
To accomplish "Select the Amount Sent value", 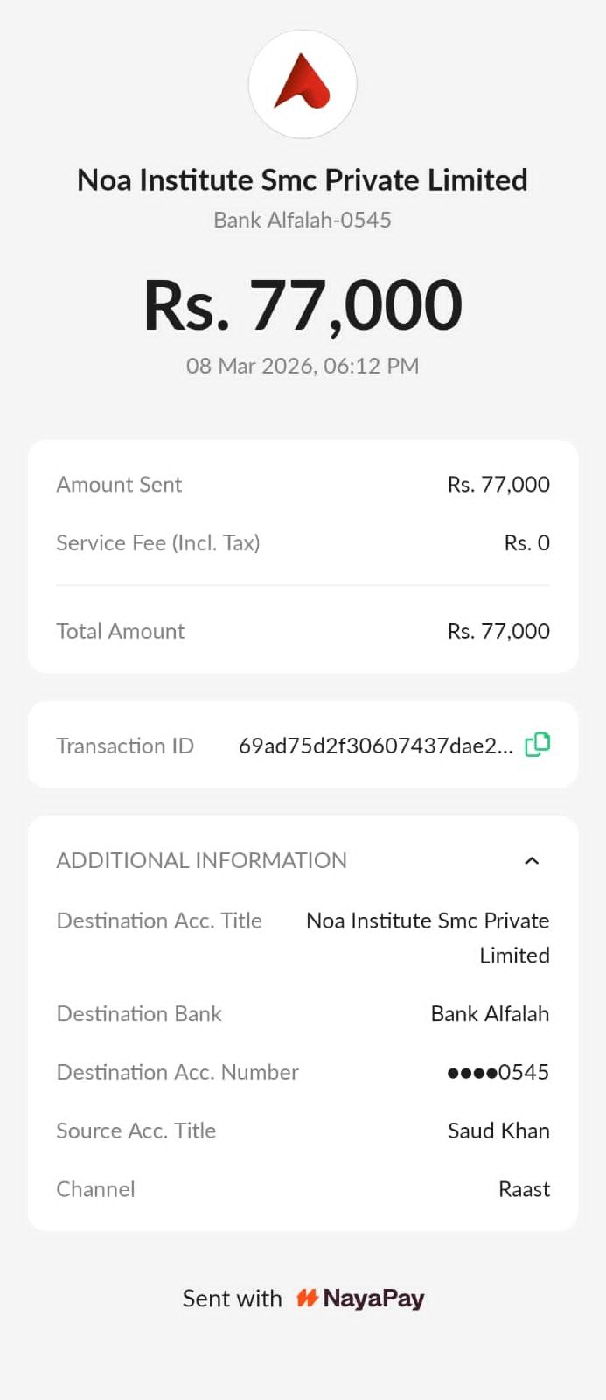I will 498,485.
